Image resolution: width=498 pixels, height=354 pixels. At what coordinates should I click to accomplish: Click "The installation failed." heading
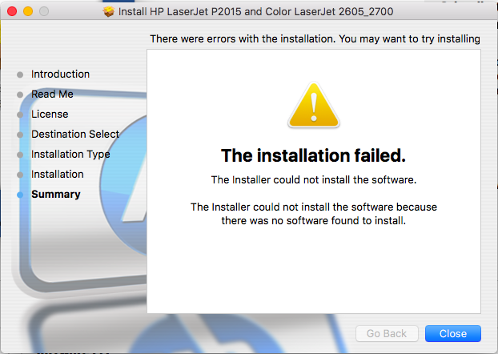point(314,155)
